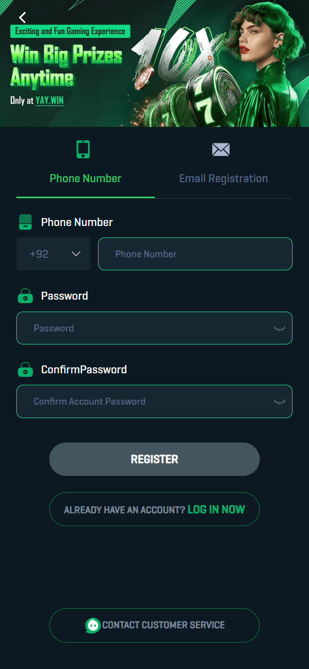Click the lock icon beside Password label
309x669 pixels.
coord(25,296)
